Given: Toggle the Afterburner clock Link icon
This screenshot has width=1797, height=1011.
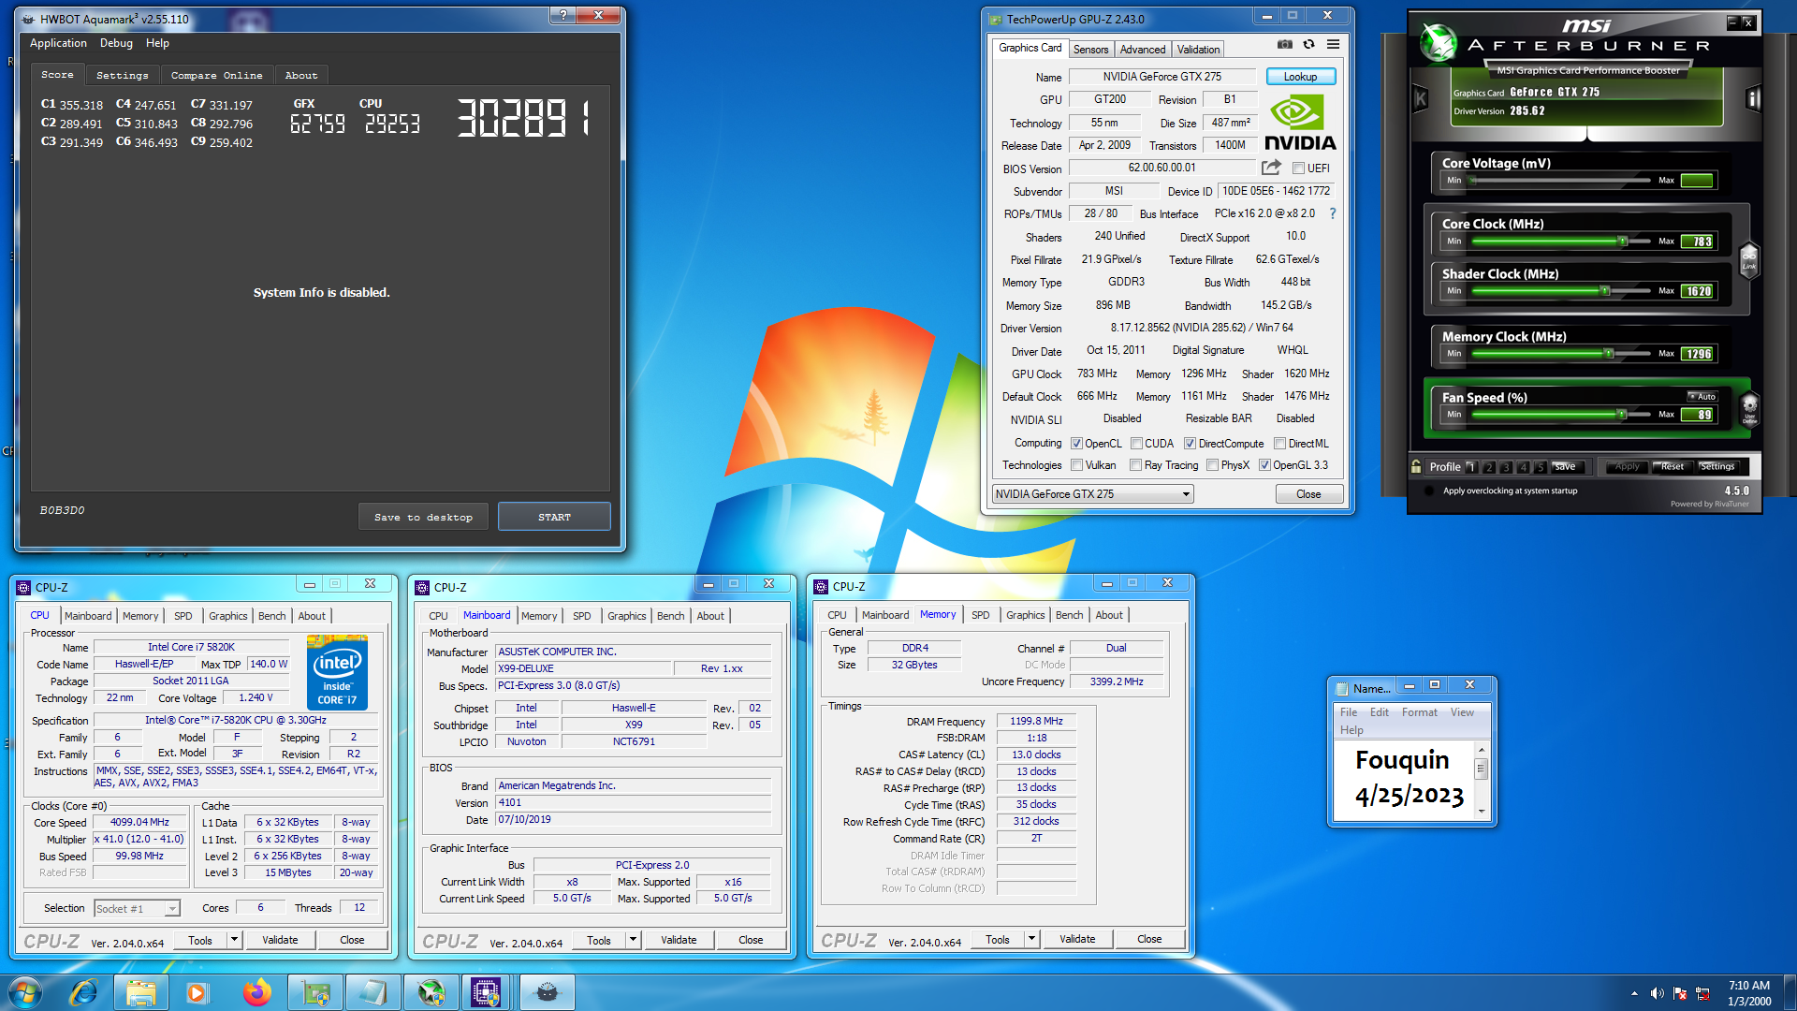Looking at the screenshot, I should tap(1748, 260).
